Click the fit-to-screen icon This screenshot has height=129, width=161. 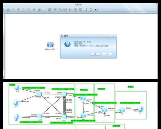pyautogui.click(x=65, y=10)
